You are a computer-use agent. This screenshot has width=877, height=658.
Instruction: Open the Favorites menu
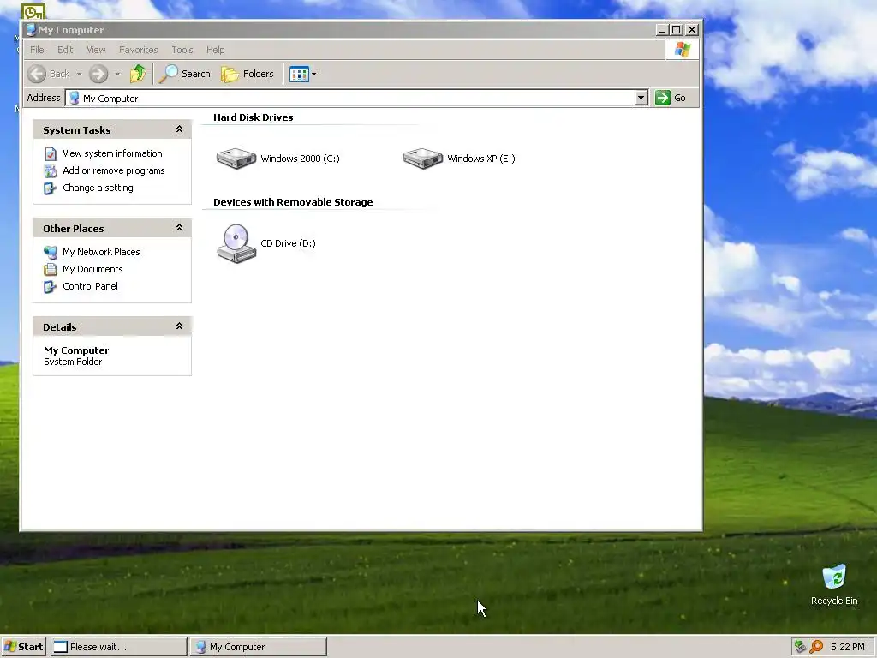138,50
